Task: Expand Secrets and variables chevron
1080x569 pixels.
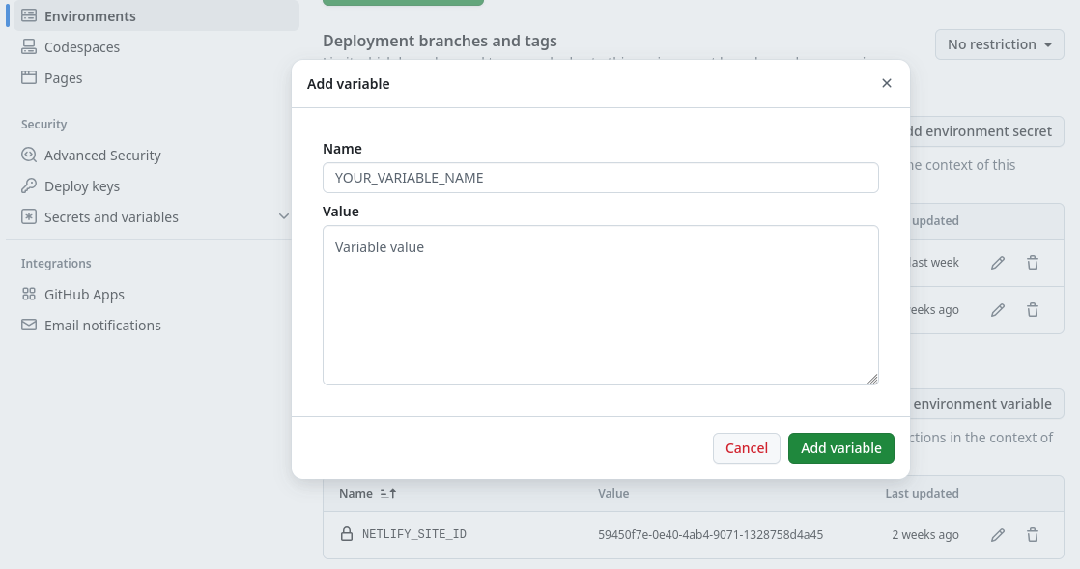Action: pos(284,216)
